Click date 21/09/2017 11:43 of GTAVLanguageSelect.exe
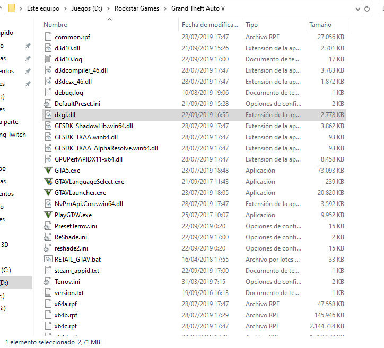The image size is (384, 348). click(205, 182)
